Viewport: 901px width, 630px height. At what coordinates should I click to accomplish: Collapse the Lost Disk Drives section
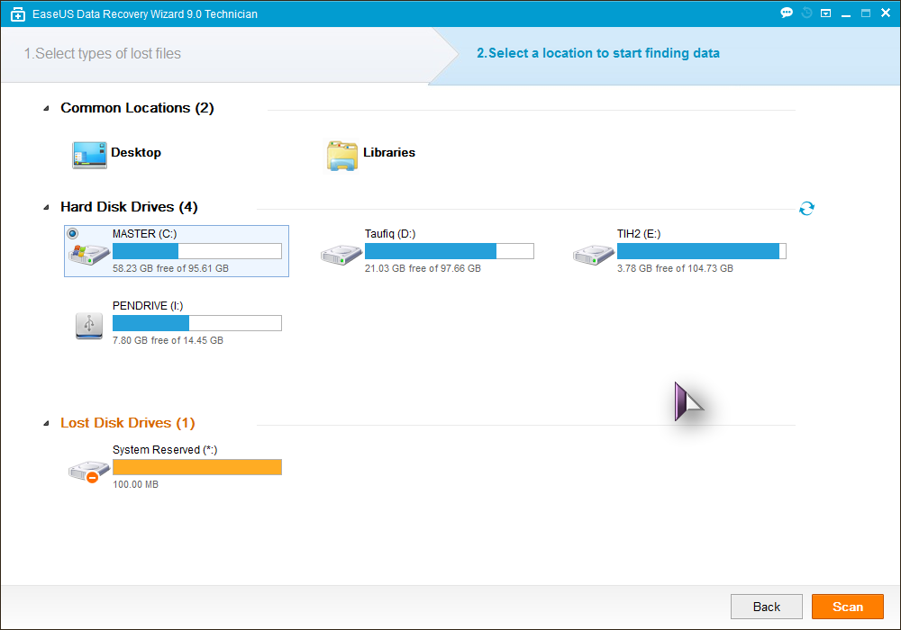click(47, 423)
